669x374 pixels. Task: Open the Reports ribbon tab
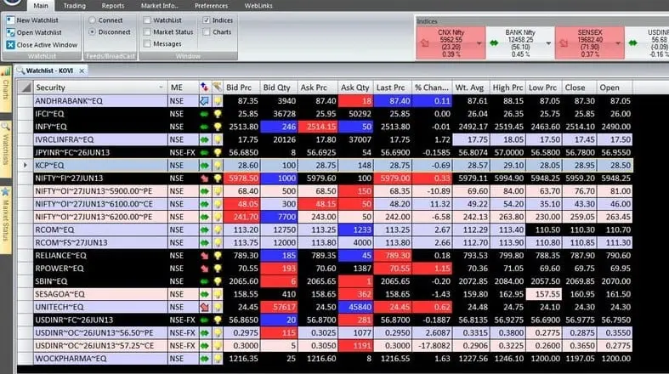pos(113,6)
